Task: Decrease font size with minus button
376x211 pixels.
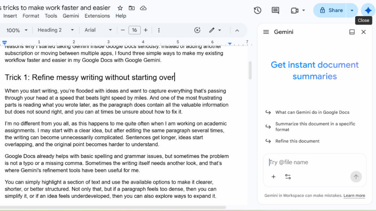Action: 123,30
